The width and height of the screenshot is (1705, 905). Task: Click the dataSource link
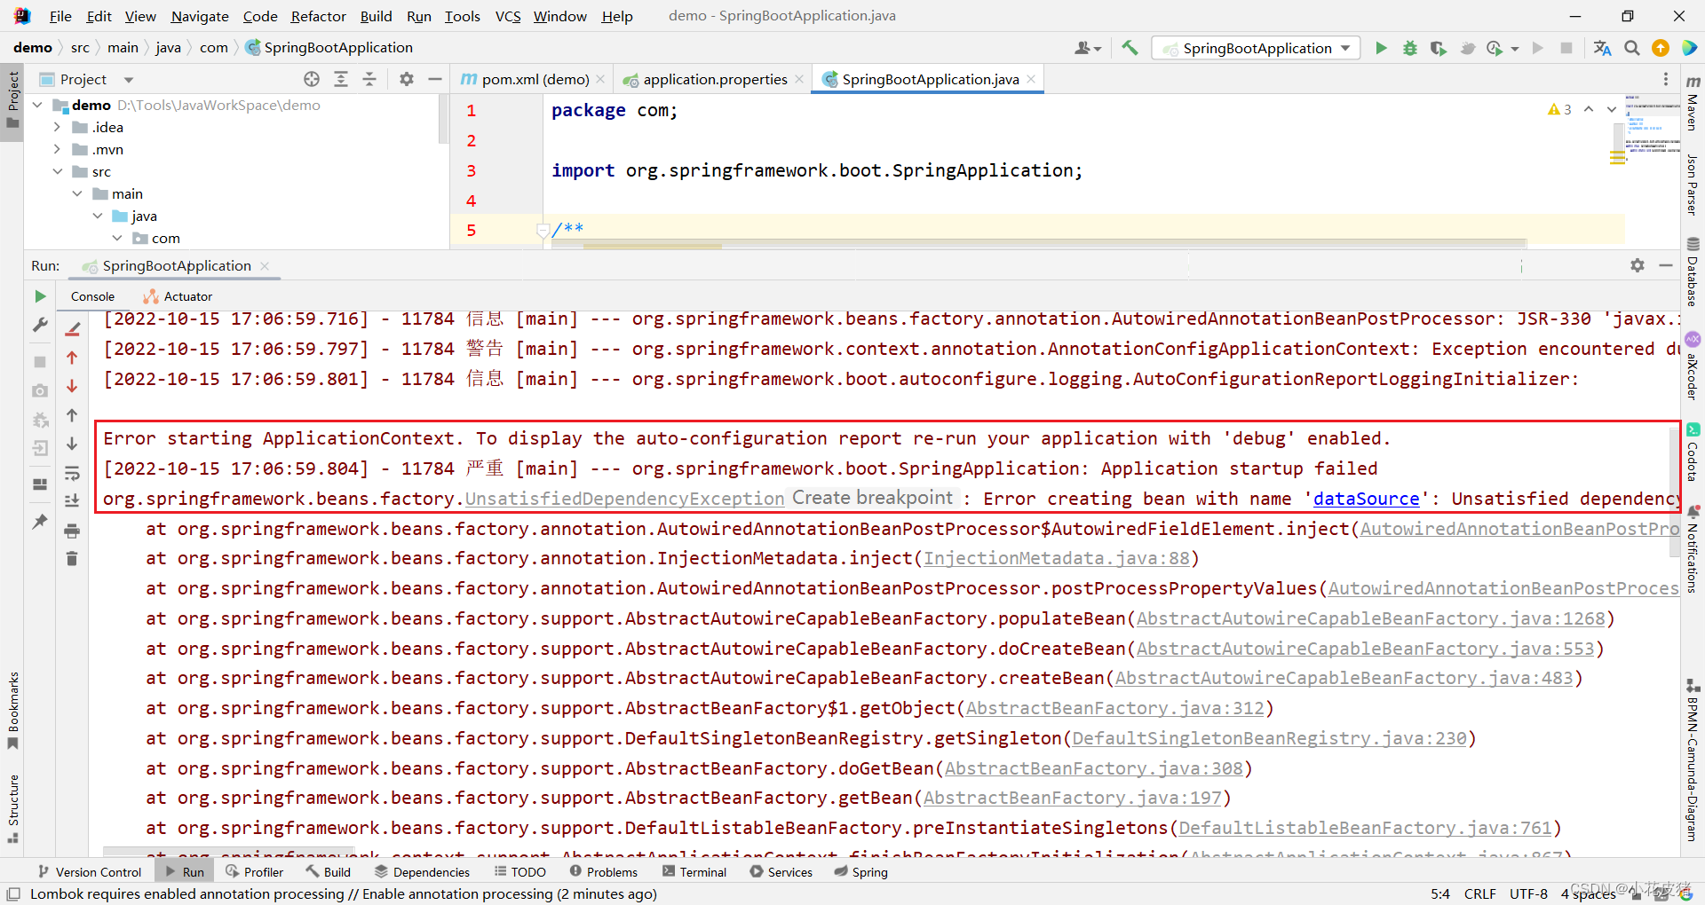click(x=1366, y=499)
